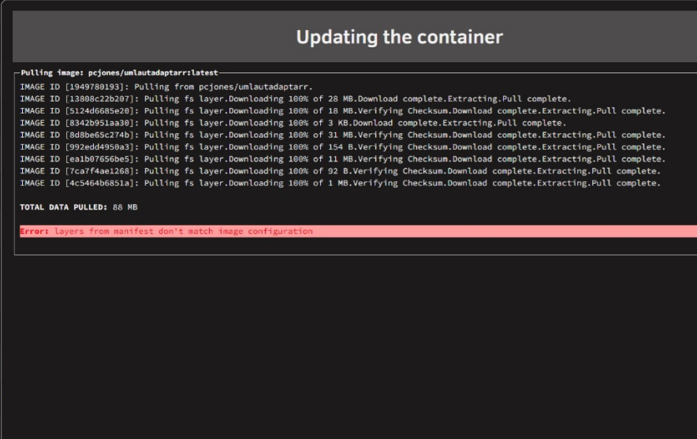Click the empty area below the log box
Image resolution: width=697 pixels, height=439 pixels.
click(x=348, y=347)
